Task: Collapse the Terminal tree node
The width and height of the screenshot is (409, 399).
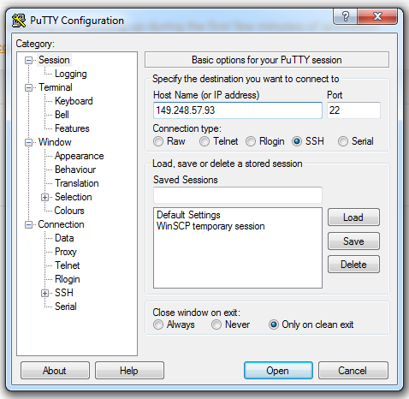Action: tap(28, 87)
